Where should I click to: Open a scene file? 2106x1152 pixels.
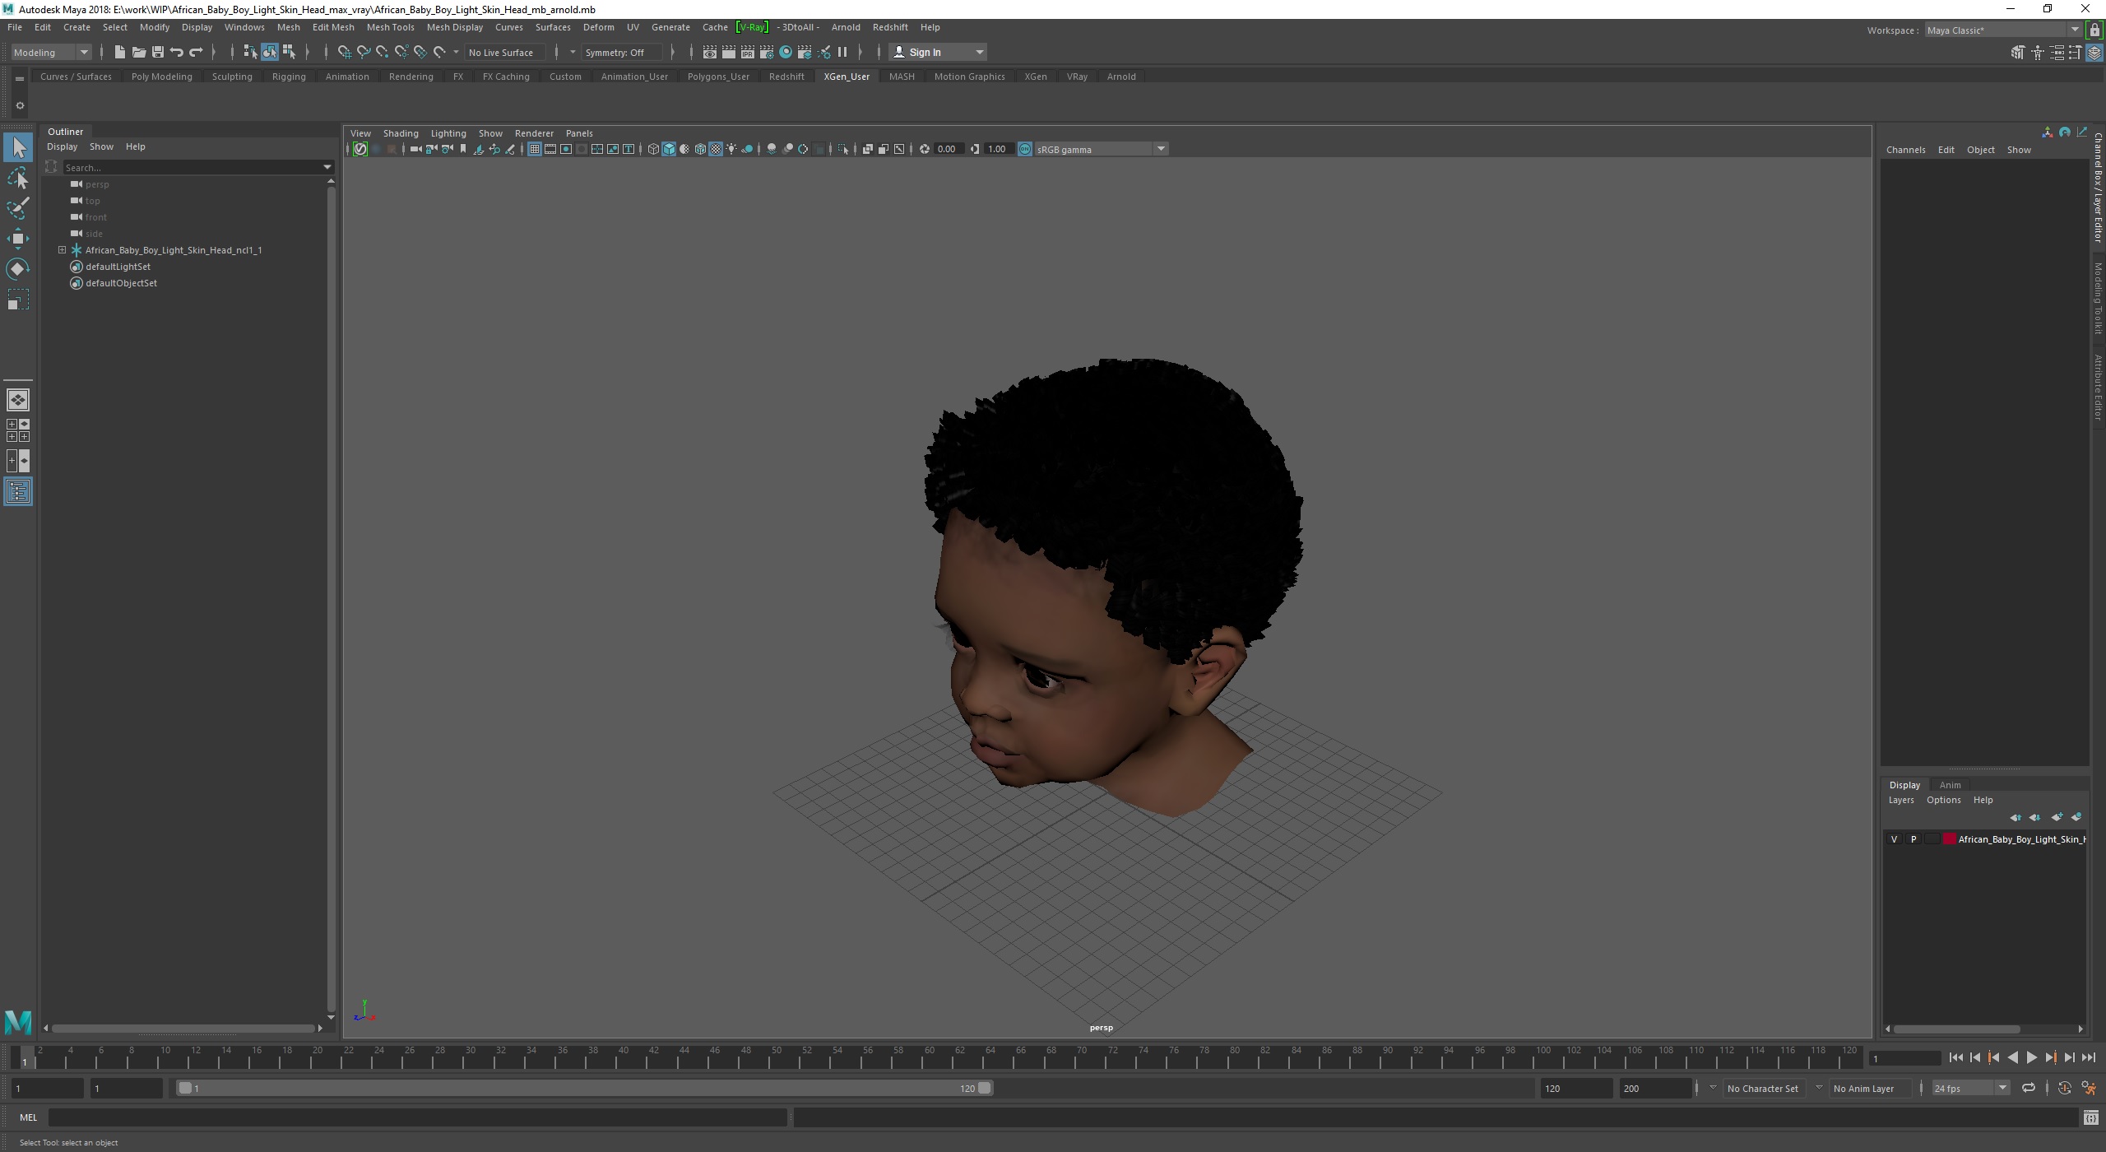pyautogui.click(x=139, y=52)
